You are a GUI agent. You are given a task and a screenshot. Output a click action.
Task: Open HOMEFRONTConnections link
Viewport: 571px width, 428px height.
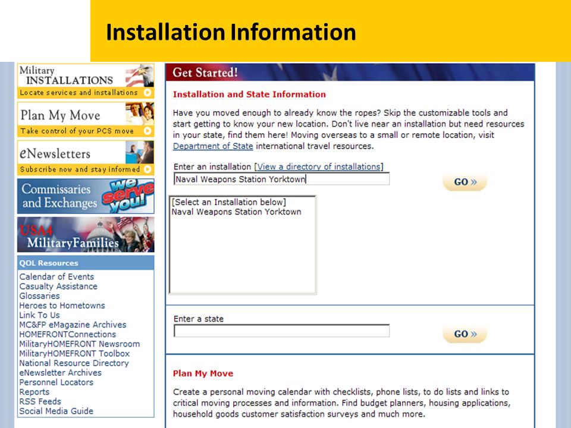point(67,335)
